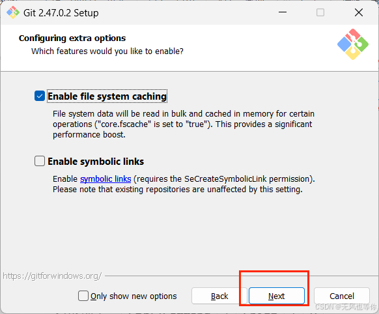Click the 'Which features would you like to enable?' subtitle
This screenshot has width=379, height=314.
point(107,51)
